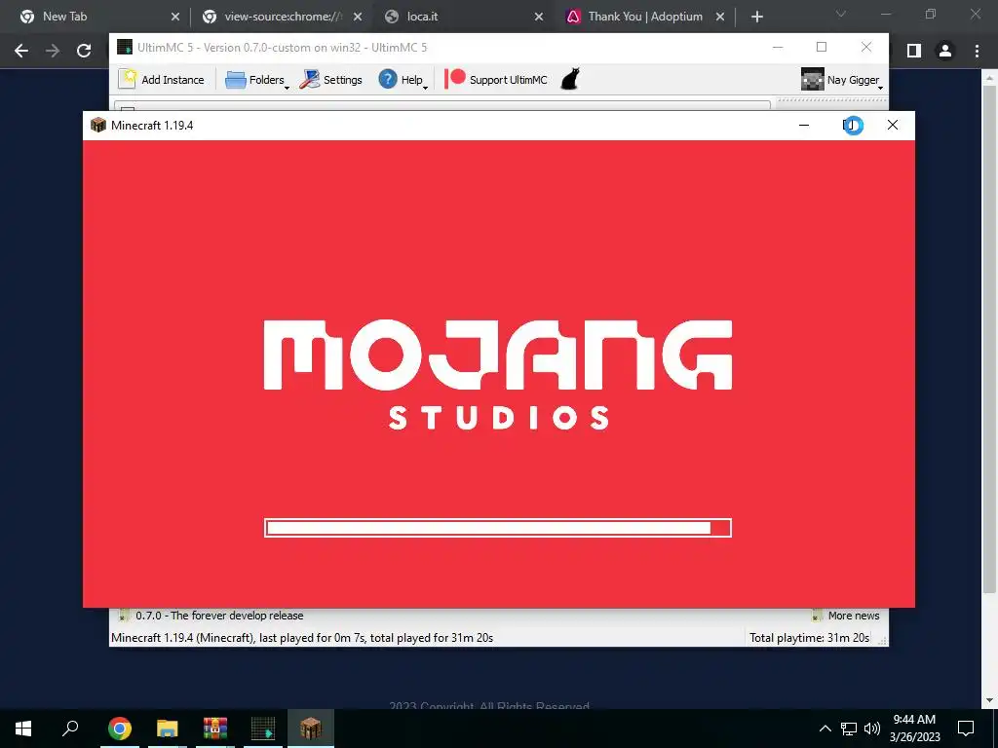
Task: Close the Minecraft 1.19.4 window
Action: pyautogui.click(x=893, y=125)
